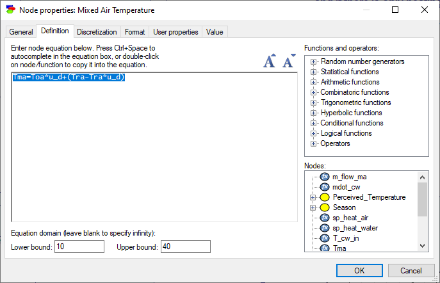The width and height of the screenshot is (440, 283).
Task: Select the m_flow_ma node fx icon
Action: (325, 177)
